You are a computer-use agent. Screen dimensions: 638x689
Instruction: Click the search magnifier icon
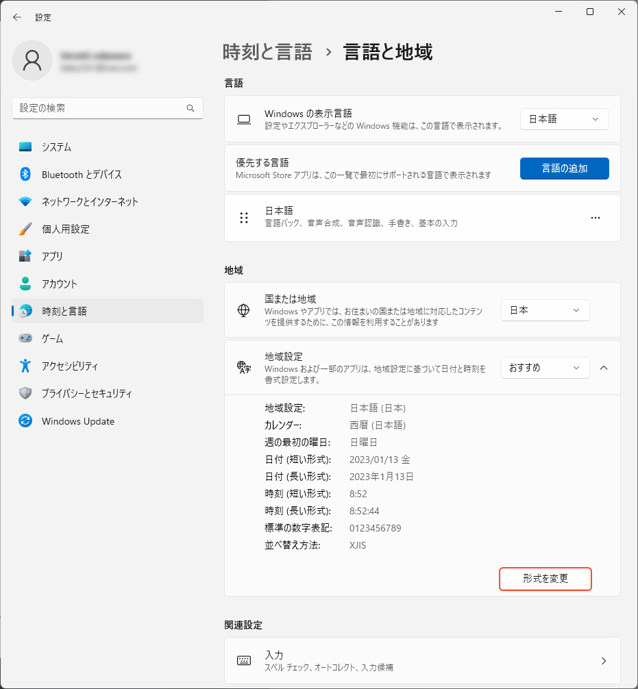pyautogui.click(x=191, y=108)
